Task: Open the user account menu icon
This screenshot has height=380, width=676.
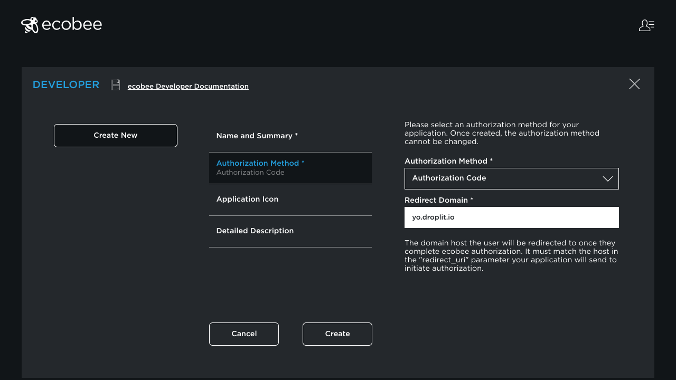Action: [x=646, y=25]
